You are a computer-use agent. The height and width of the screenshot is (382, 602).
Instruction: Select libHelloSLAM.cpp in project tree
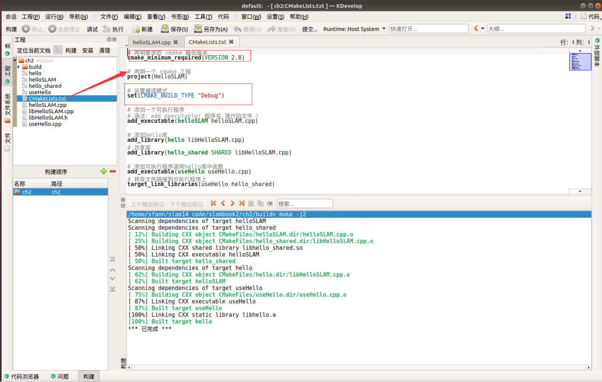(51, 112)
